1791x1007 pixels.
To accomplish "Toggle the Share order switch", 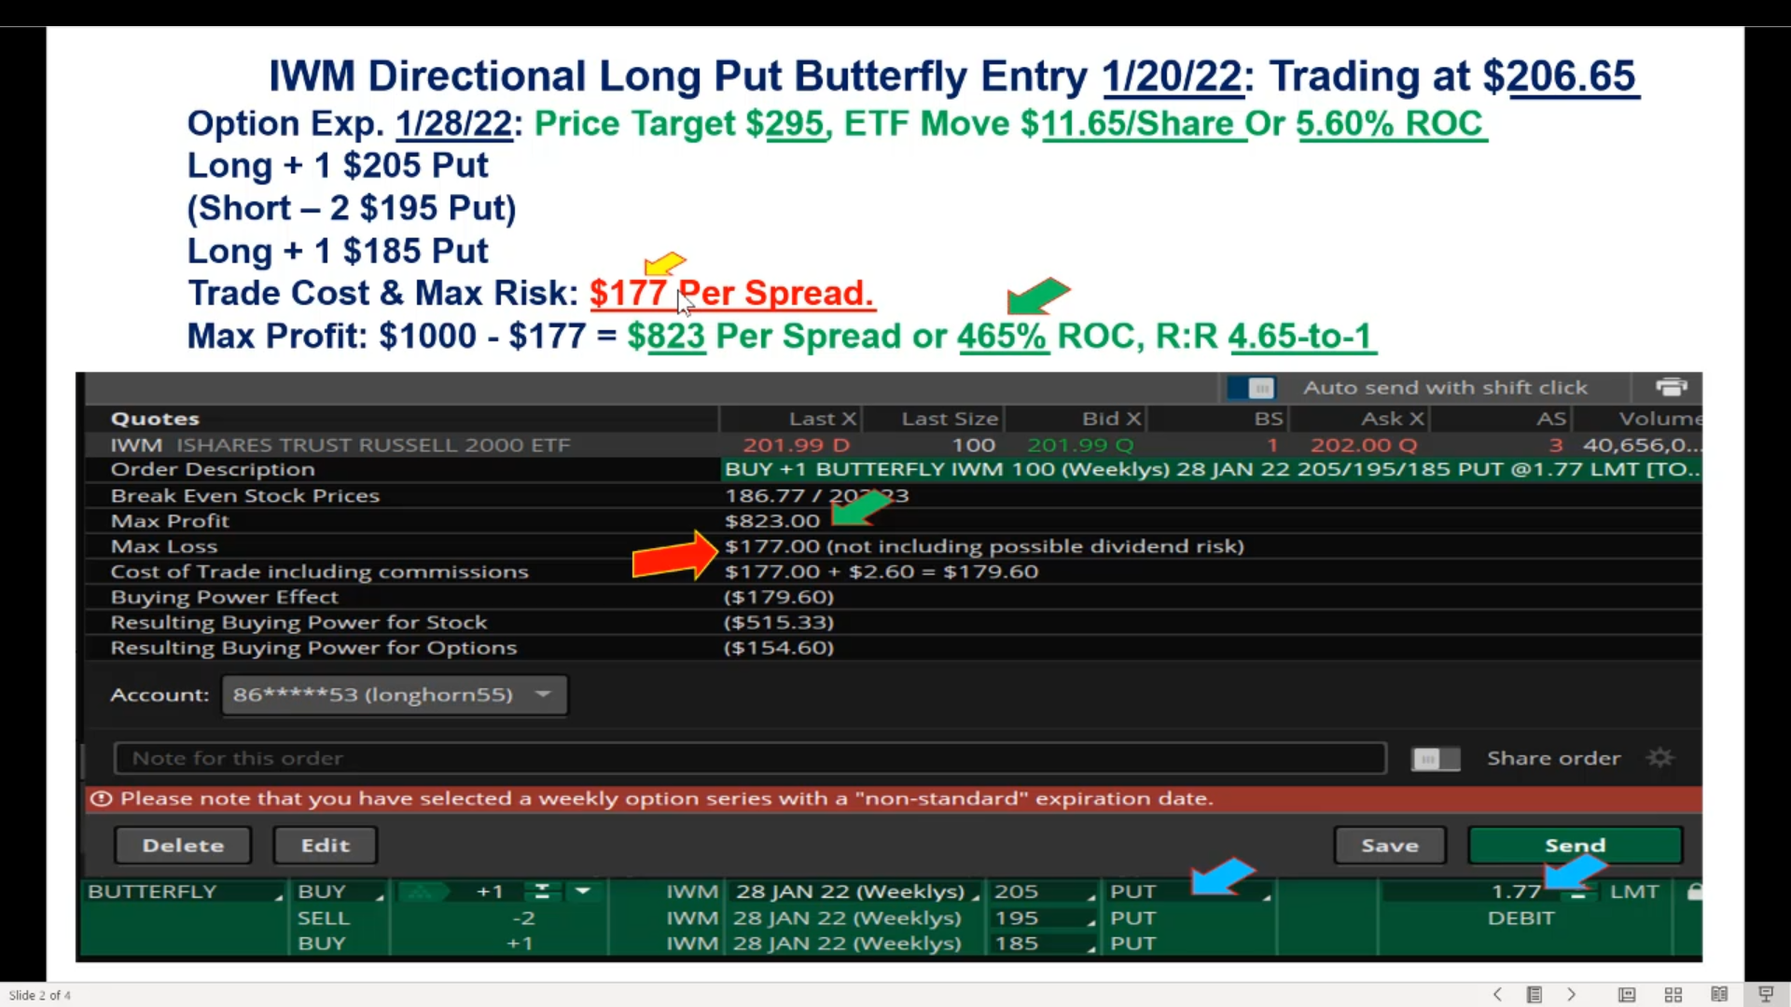I will (x=1436, y=759).
